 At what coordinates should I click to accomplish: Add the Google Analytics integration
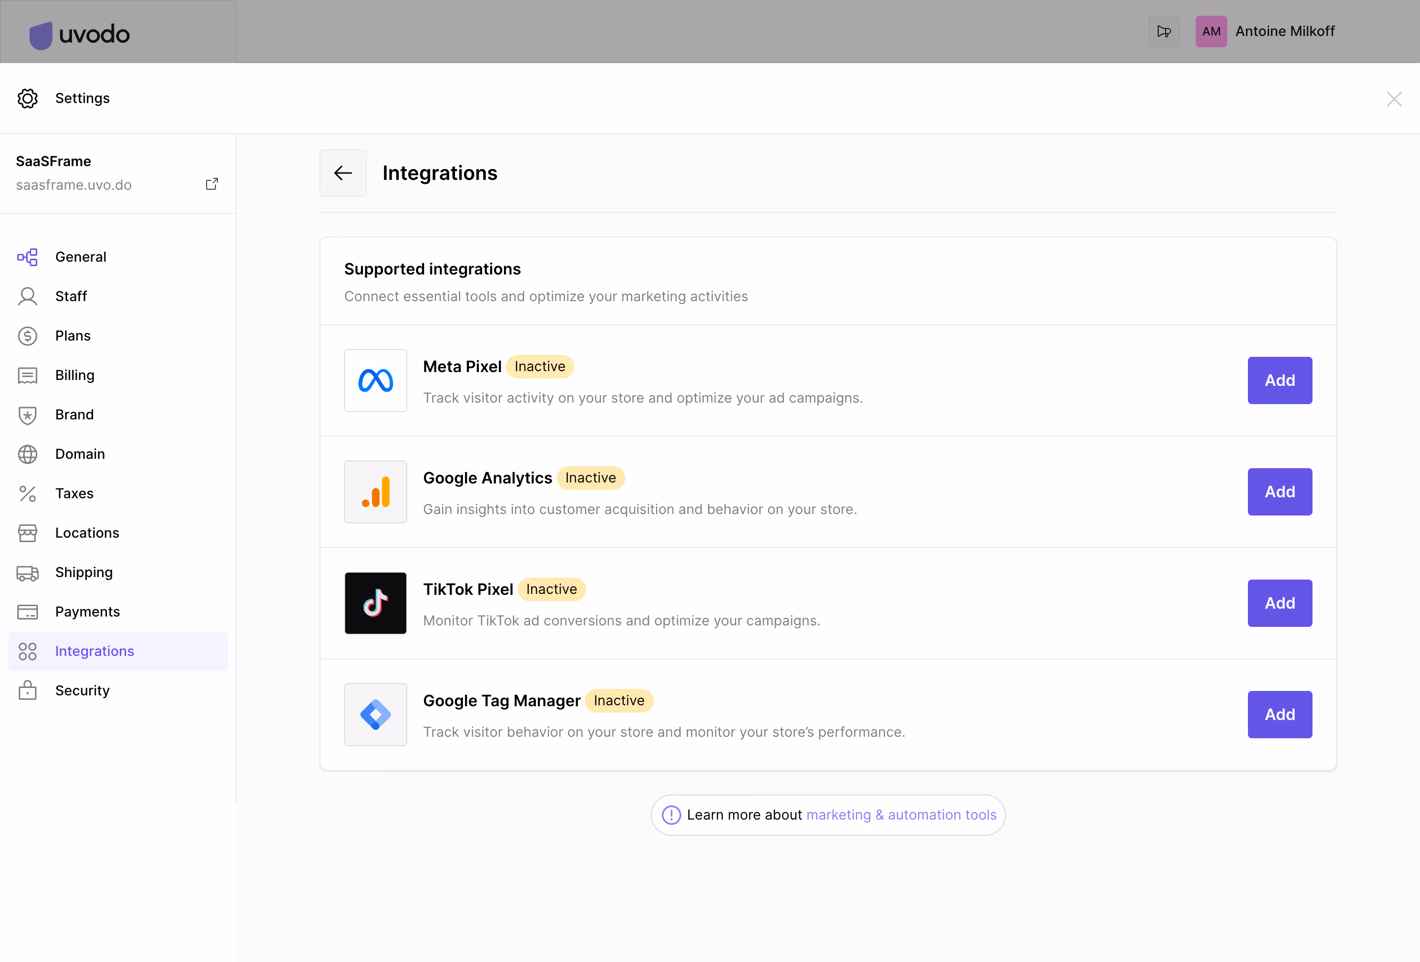1279,492
